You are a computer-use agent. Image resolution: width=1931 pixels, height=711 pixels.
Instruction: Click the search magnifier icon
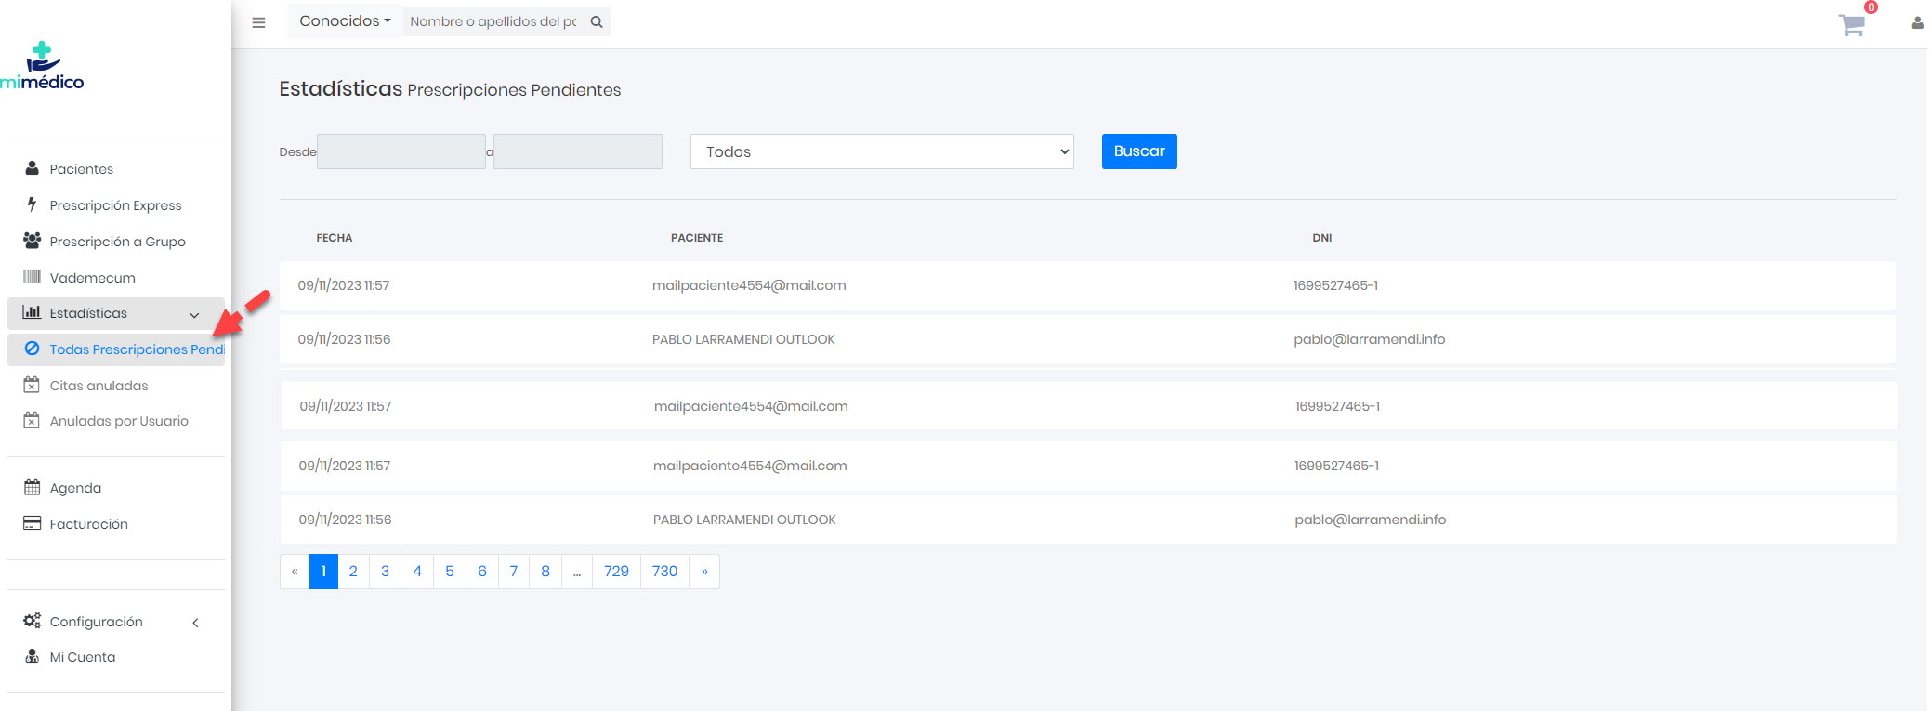(597, 21)
